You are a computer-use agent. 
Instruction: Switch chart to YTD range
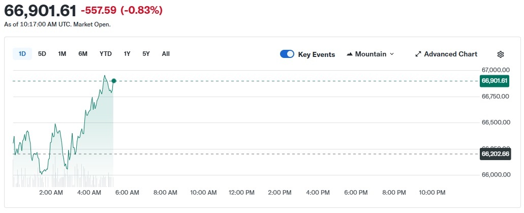pyautogui.click(x=106, y=54)
